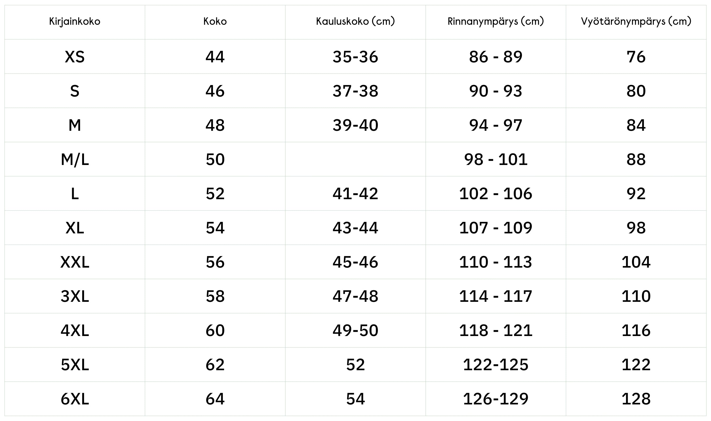Click collar size 35-36 cell
711x421 pixels.
pyautogui.click(x=355, y=57)
